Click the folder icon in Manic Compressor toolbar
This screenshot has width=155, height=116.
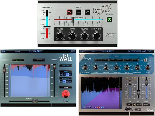tap(107, 51)
